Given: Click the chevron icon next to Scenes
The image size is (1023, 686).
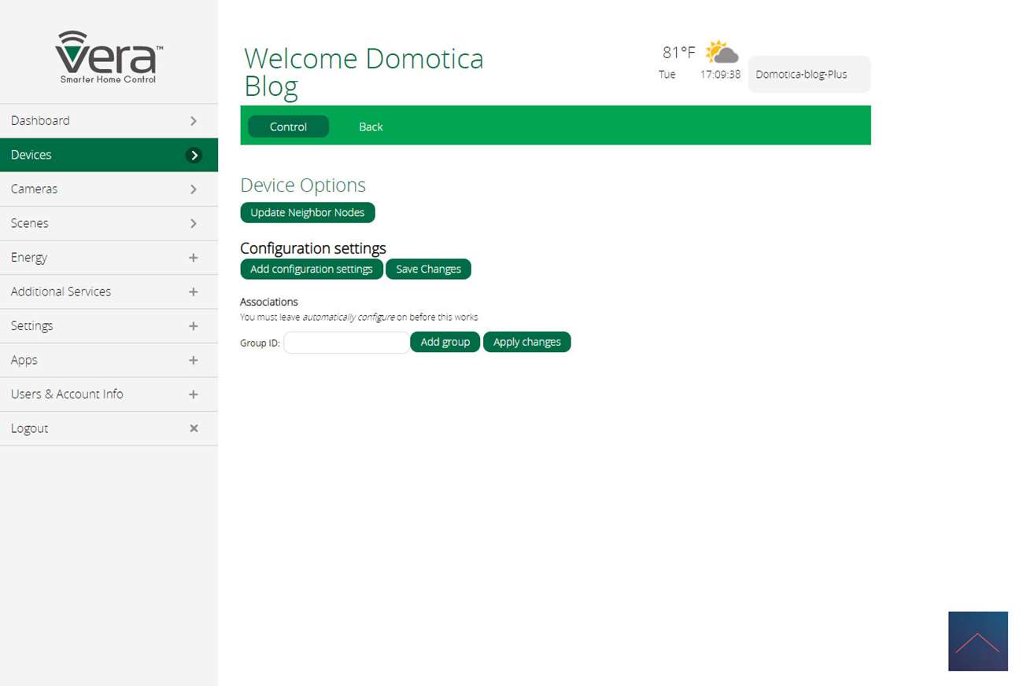Looking at the screenshot, I should 194,224.
